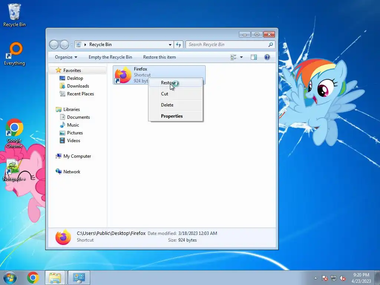
Task: Open the Recycle Bin desktop icon
Action: [x=14, y=15]
